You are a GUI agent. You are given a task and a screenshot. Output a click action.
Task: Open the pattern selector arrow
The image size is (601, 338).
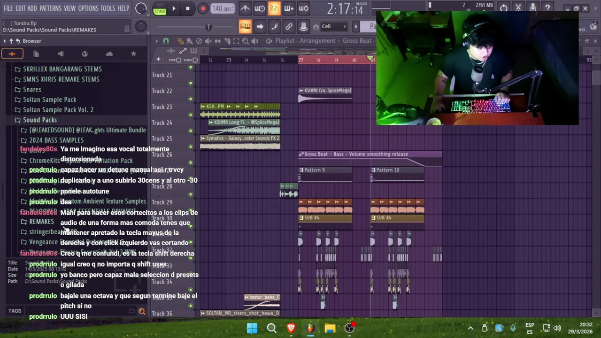click(x=356, y=26)
